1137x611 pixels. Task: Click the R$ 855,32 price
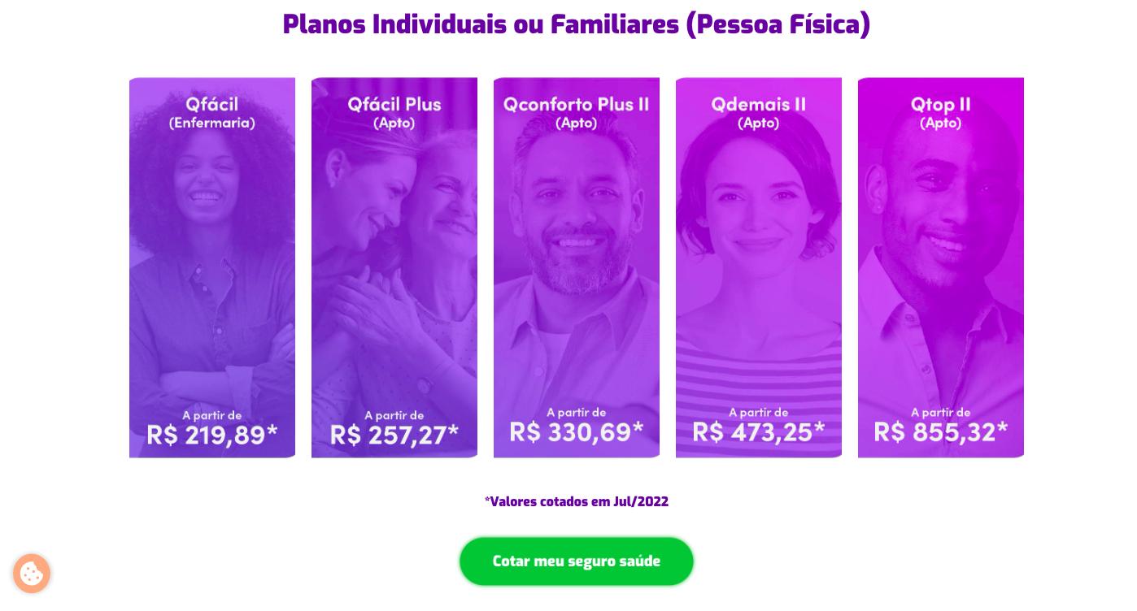(941, 431)
